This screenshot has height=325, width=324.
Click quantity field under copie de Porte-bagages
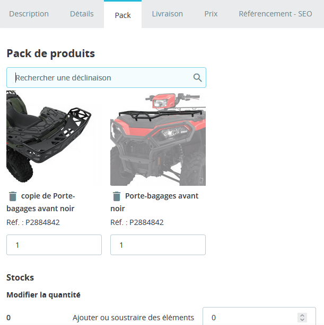(x=54, y=245)
